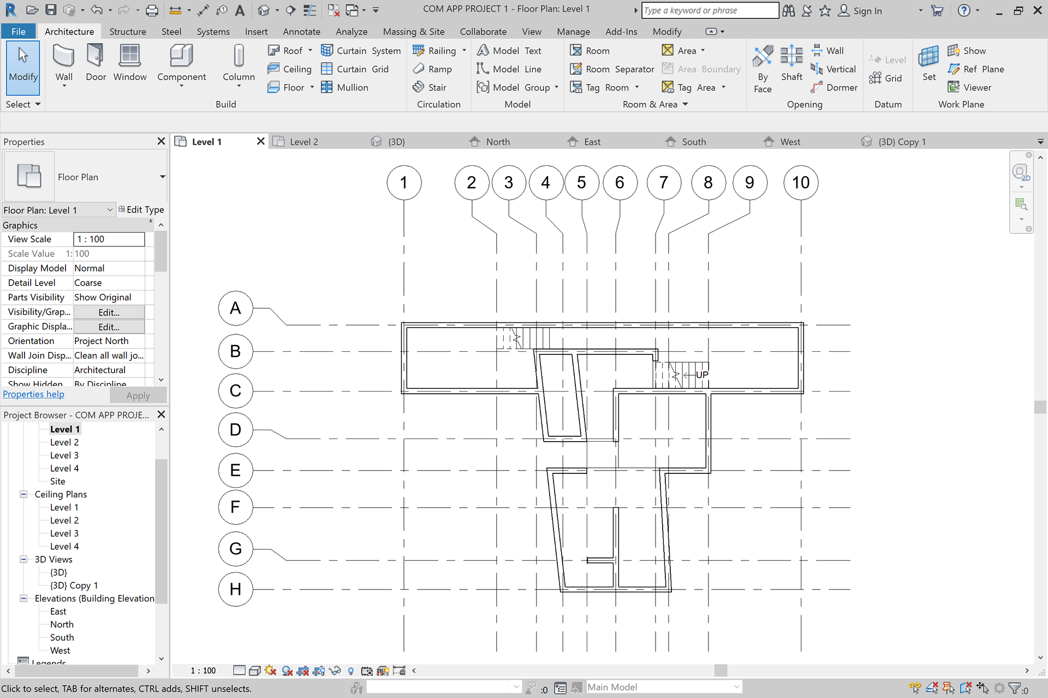This screenshot has width=1048, height=698.
Task: Click the Set work plane tool
Action: click(x=929, y=63)
